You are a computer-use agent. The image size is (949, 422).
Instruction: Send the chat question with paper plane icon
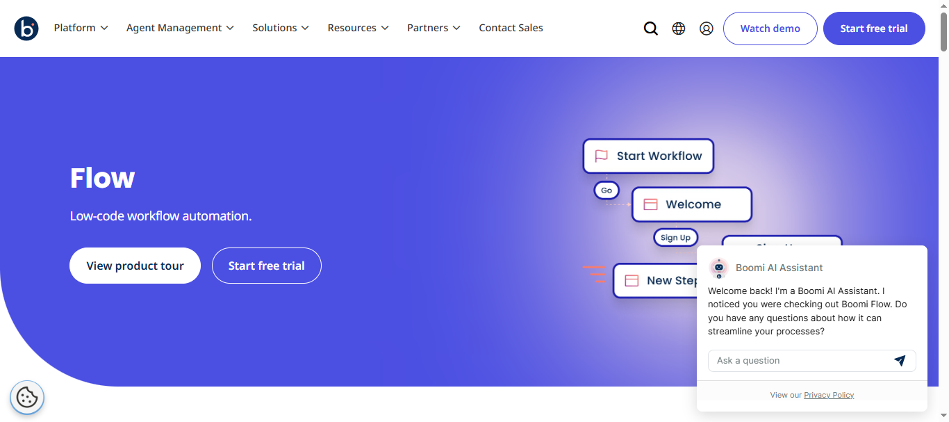tap(900, 360)
